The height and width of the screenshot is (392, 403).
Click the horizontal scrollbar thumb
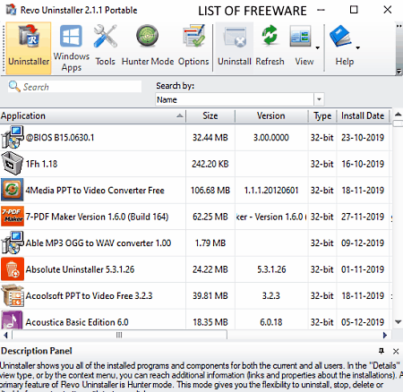click(x=119, y=335)
